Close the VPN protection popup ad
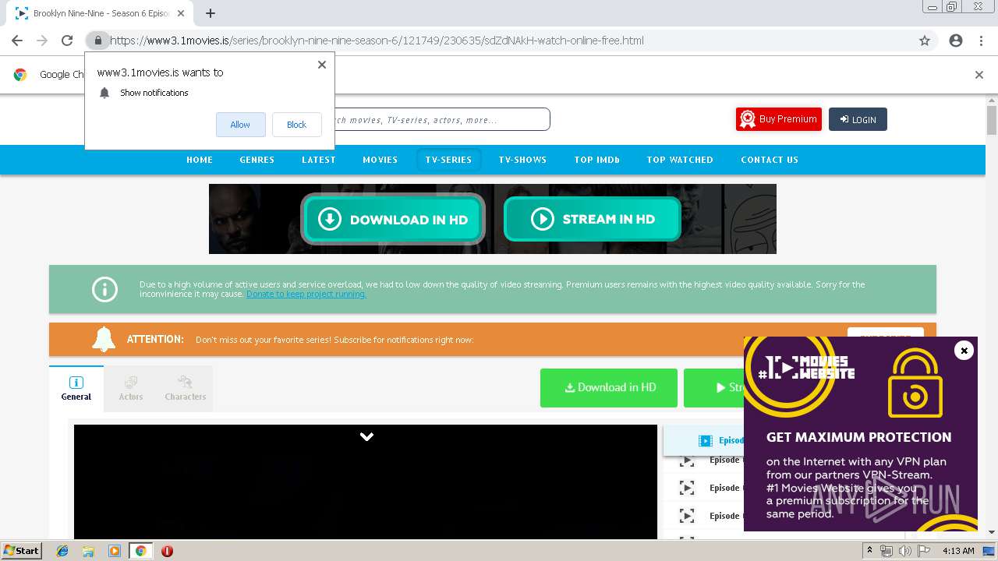 (x=964, y=351)
